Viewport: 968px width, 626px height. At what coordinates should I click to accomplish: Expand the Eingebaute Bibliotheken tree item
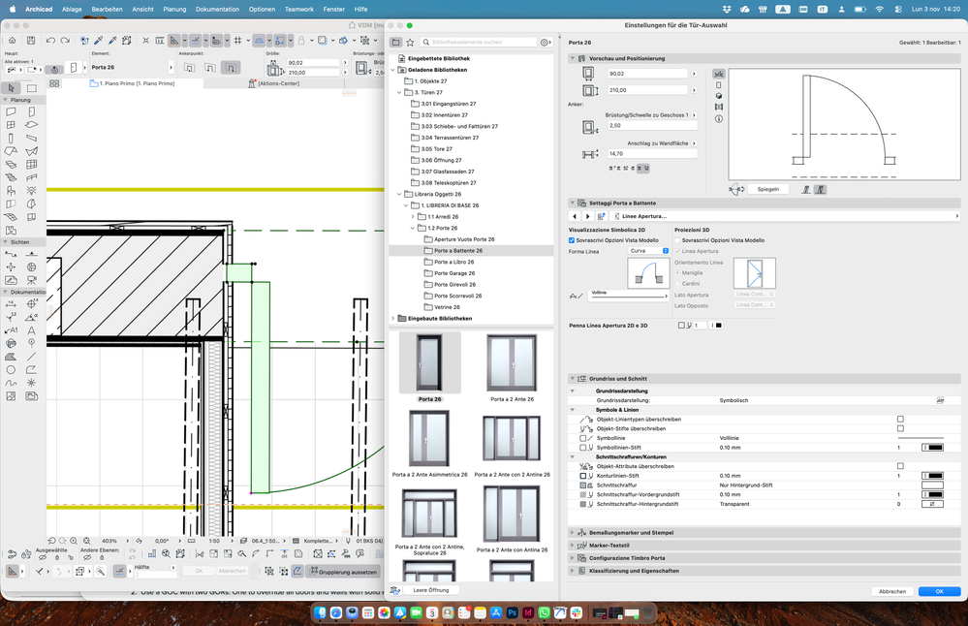pyautogui.click(x=393, y=317)
